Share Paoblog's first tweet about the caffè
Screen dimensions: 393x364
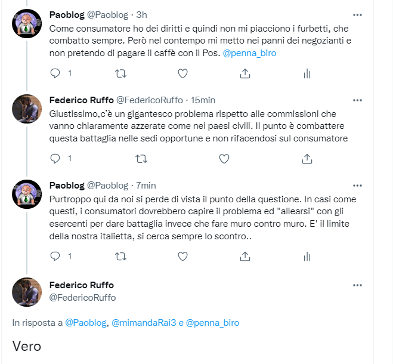point(245,73)
